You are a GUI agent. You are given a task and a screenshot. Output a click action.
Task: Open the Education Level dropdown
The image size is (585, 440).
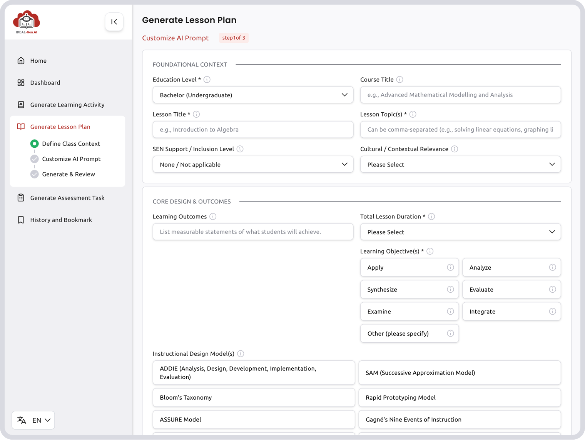[x=253, y=95]
